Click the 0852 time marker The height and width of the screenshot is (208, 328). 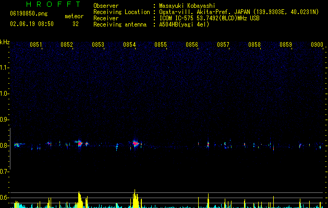pyautogui.click(x=67, y=45)
